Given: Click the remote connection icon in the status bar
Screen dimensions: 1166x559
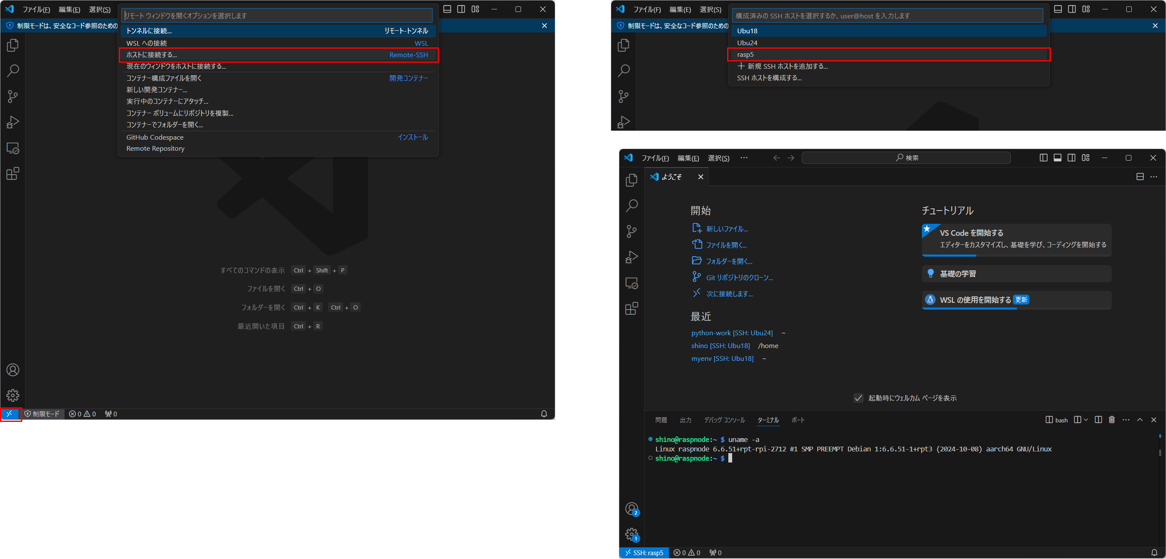Looking at the screenshot, I should pos(10,414).
